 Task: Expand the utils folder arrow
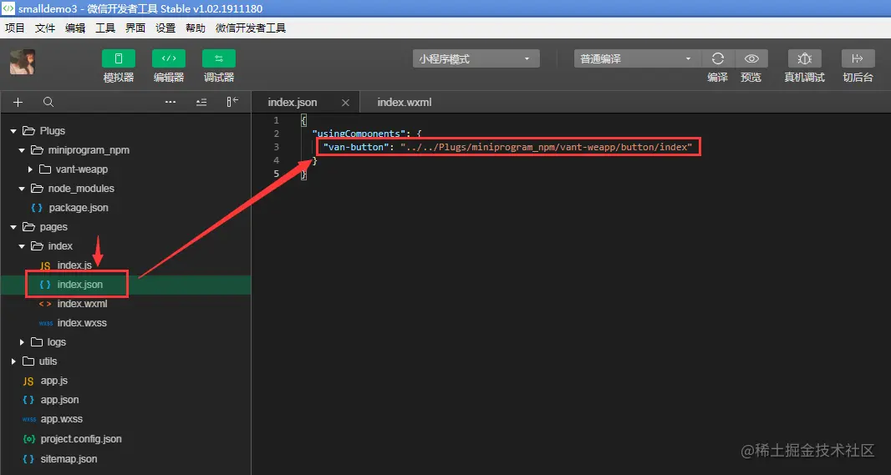click(x=13, y=361)
